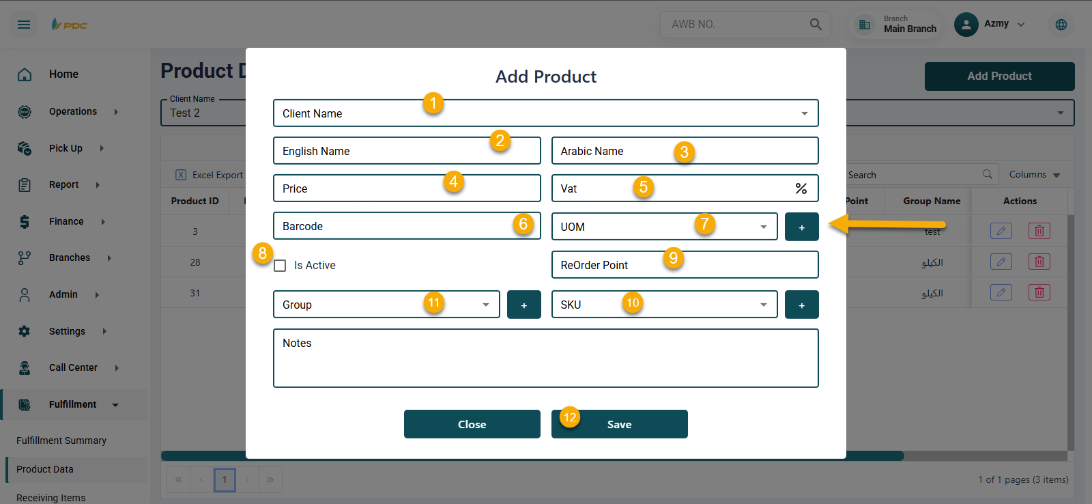
Task: Open Fulfillment Summary in sidebar
Action: click(x=61, y=440)
